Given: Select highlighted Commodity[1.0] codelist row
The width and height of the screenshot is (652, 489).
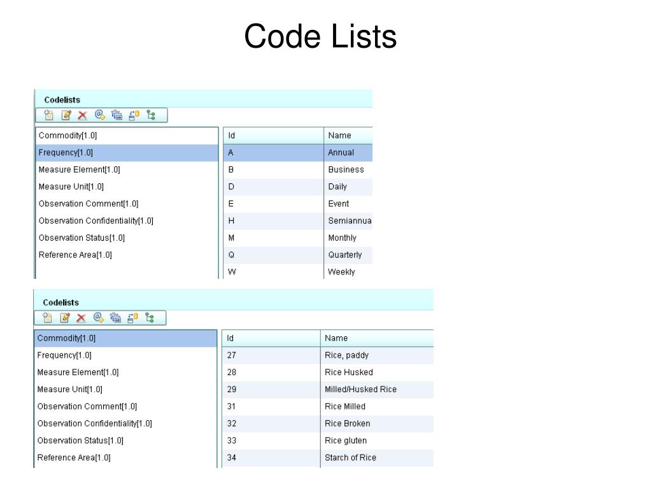Looking at the screenshot, I should 125,339.
